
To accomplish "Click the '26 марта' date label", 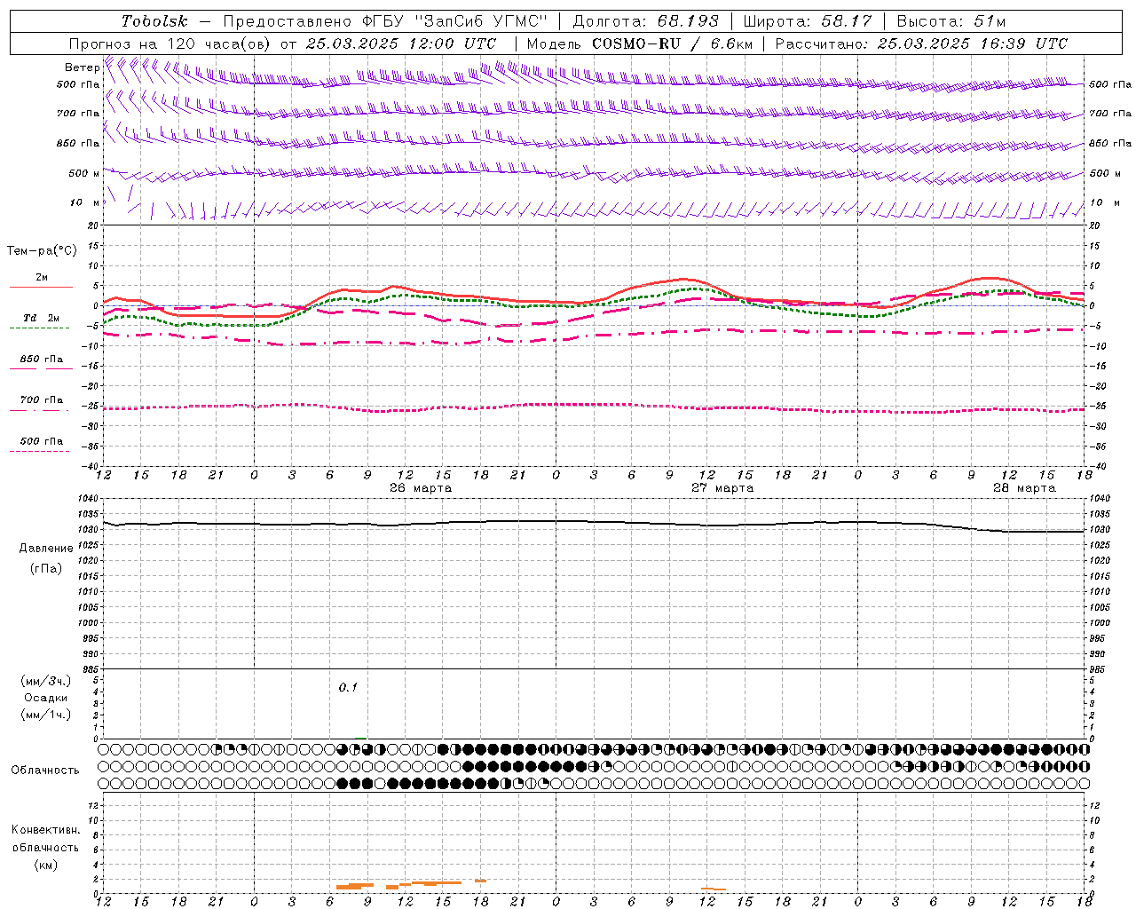I will (421, 487).
